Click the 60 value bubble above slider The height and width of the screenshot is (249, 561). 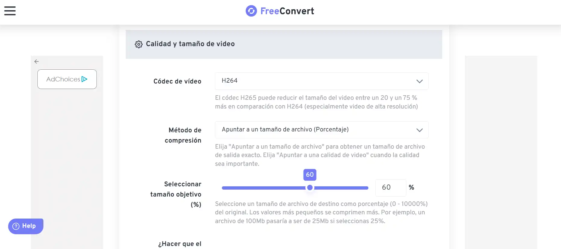pyautogui.click(x=310, y=175)
